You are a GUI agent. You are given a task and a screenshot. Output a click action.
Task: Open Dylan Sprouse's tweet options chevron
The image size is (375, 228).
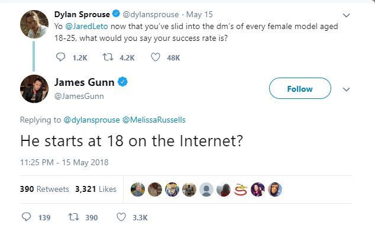click(x=346, y=15)
